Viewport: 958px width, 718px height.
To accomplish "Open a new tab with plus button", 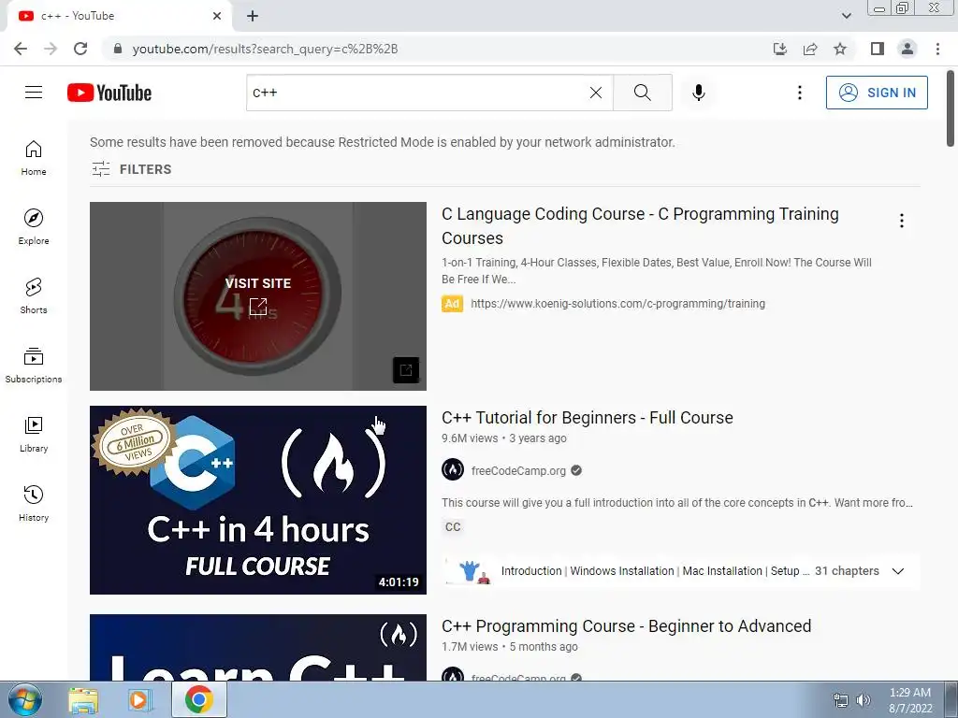I will pos(253,16).
